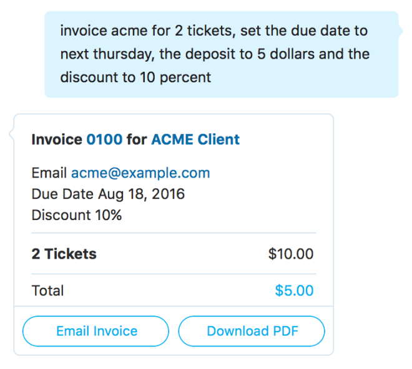This screenshot has height=369, width=412.
Task: Click the Total label in the invoice
Action: coord(47,290)
